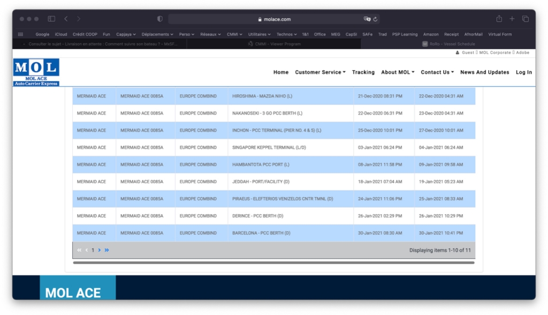Expand the Réseaux bookmarks folder
The height and width of the screenshot is (315, 548).
pyautogui.click(x=210, y=34)
